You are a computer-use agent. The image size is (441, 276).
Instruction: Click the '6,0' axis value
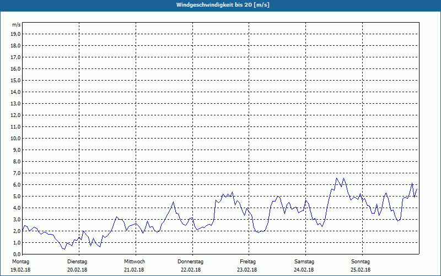17,185
